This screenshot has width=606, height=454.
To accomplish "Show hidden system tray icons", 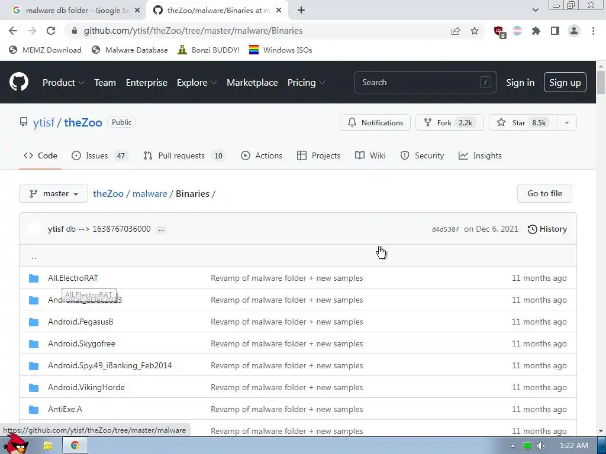I will pyautogui.click(x=512, y=446).
